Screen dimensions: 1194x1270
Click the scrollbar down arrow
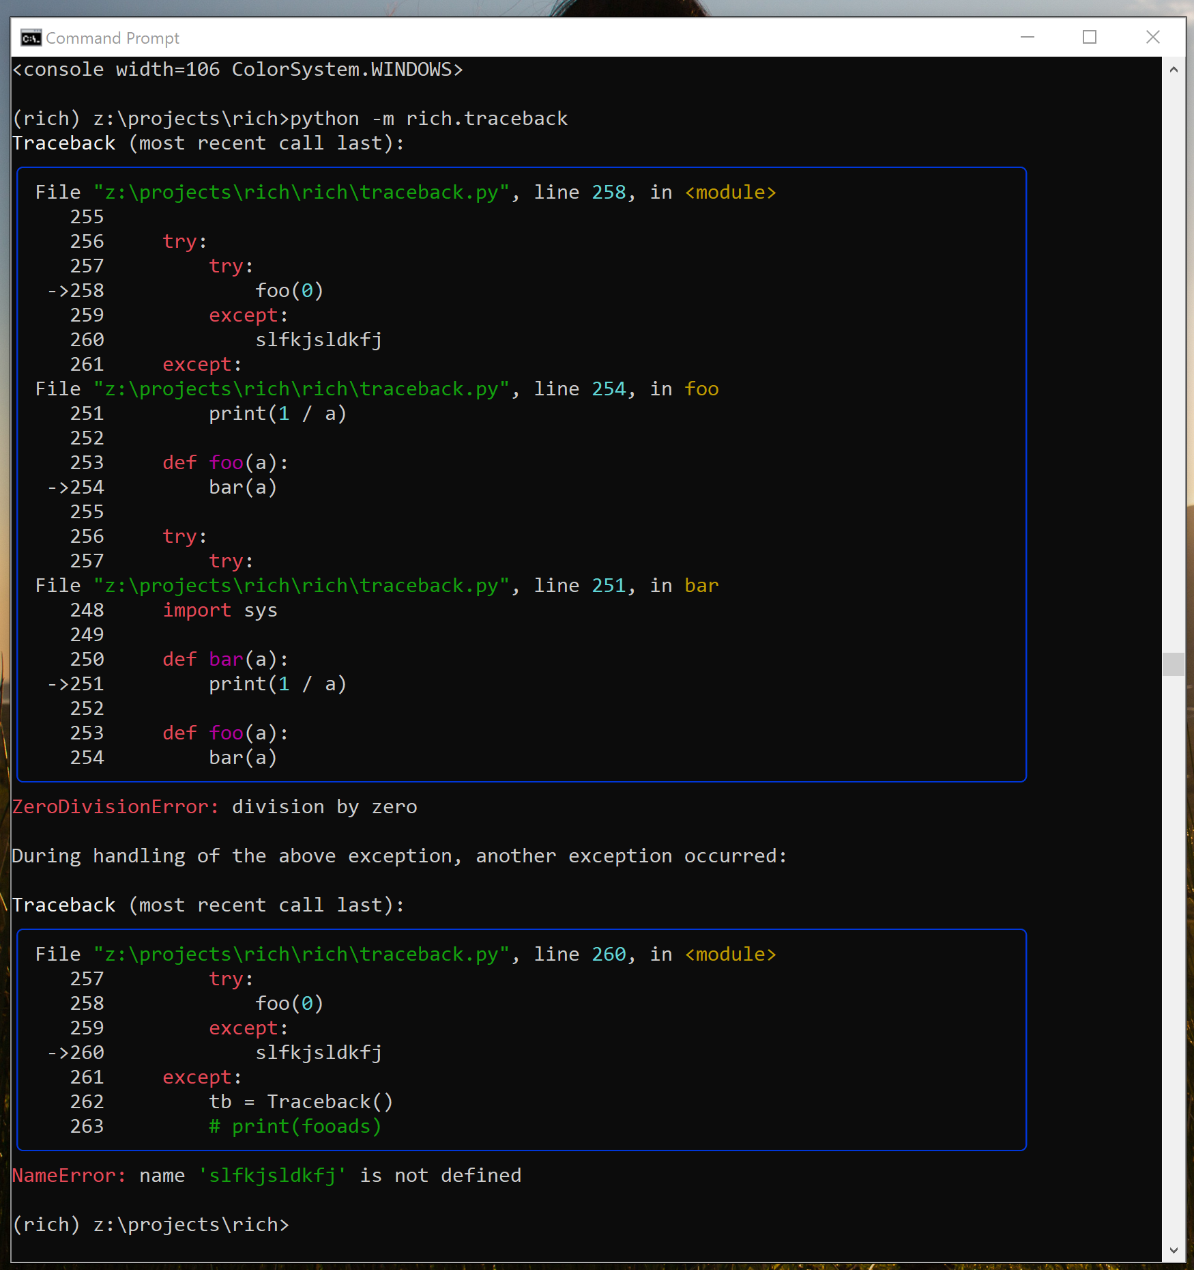click(1174, 1250)
